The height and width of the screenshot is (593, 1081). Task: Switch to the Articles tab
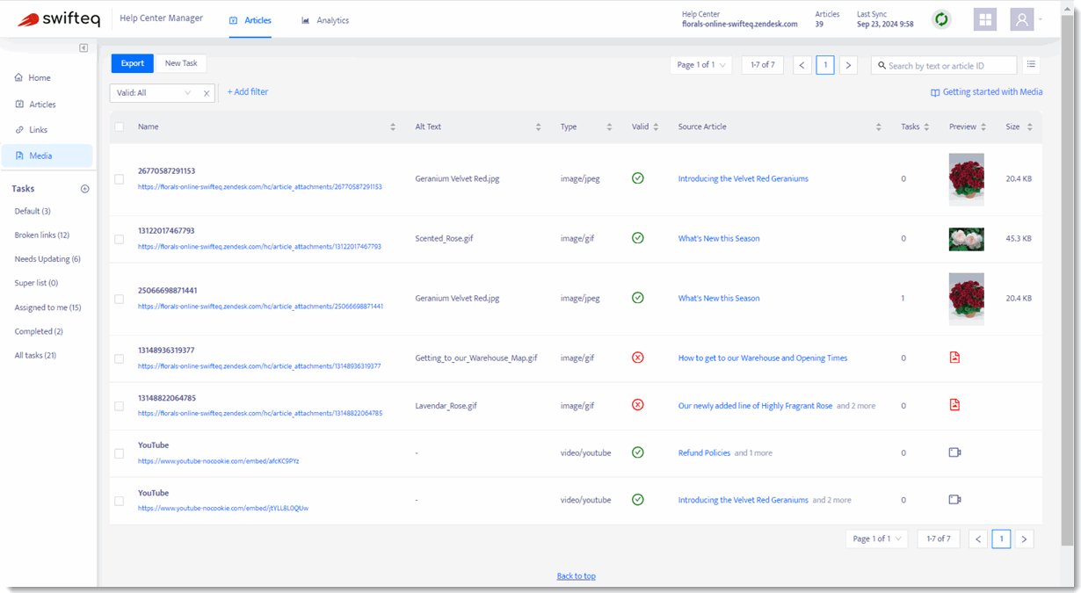coord(250,20)
